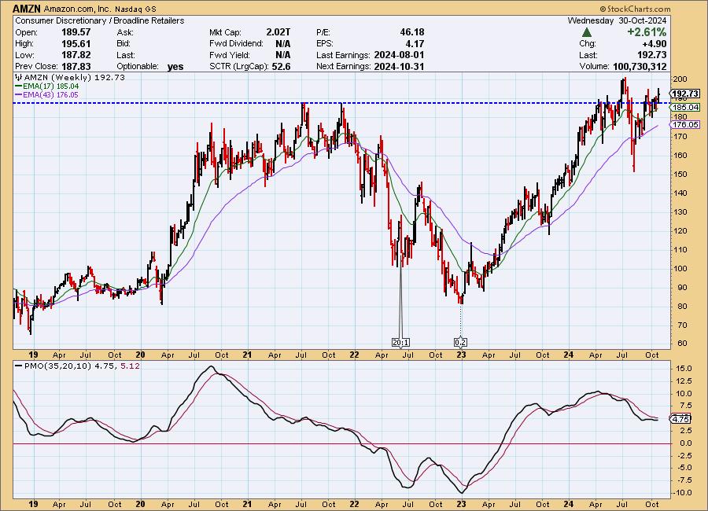Click the EPS value 4.17
The height and width of the screenshot is (511, 708).
[415, 44]
